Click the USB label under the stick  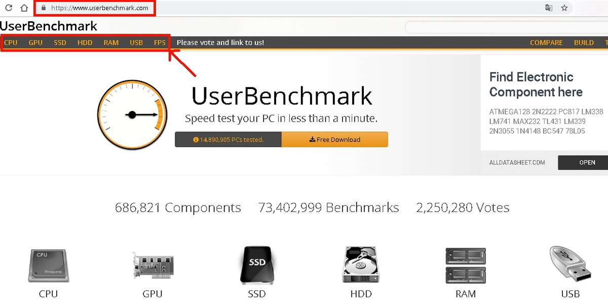pos(571,294)
